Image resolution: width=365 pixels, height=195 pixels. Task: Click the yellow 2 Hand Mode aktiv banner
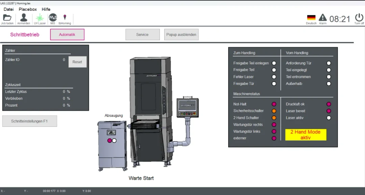coord(306,135)
